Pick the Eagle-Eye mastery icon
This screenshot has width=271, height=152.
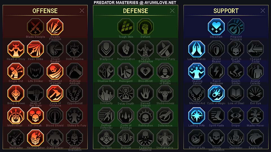255,138
